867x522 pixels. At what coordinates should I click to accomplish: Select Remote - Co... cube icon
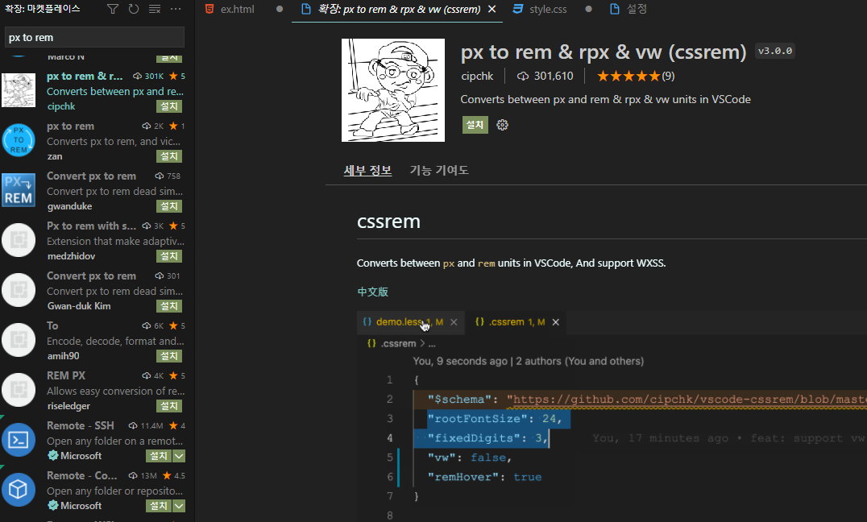[19, 490]
